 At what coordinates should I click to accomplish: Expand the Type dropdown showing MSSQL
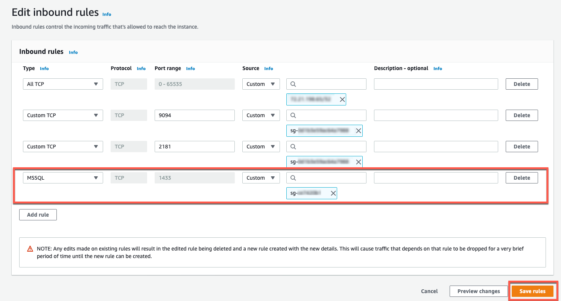[63, 178]
